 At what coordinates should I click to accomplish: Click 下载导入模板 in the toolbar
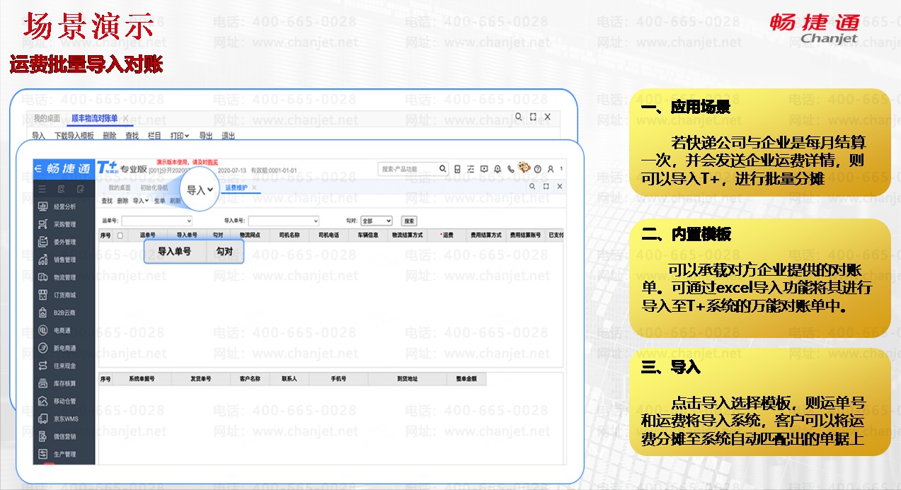tap(74, 136)
